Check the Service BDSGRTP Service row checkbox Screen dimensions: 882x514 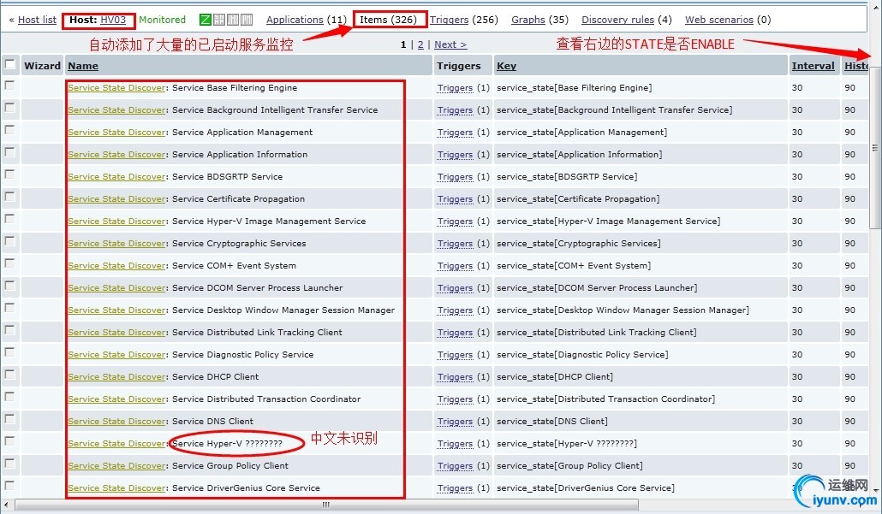(9, 174)
